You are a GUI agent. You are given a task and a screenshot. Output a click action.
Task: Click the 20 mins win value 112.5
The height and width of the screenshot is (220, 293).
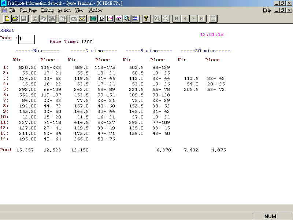191,78
